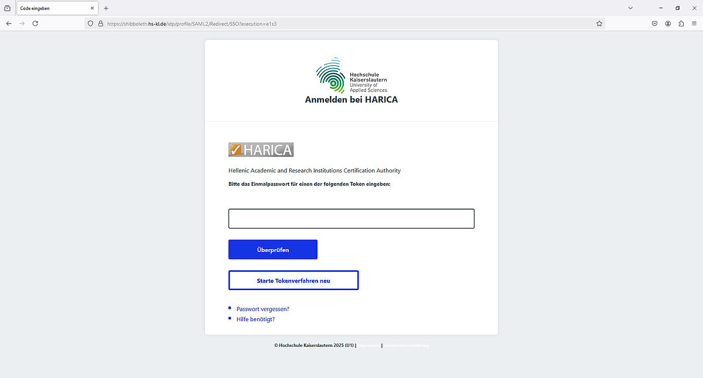Screen dimensions: 703x378
Task: Close the Firefox window
Action: (694, 8)
